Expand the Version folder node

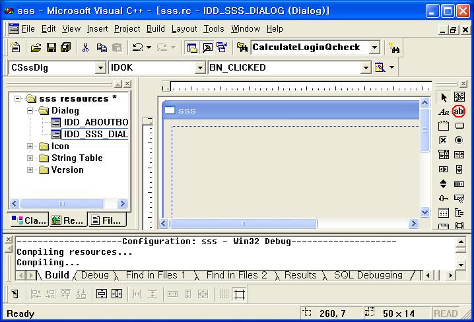click(x=30, y=170)
